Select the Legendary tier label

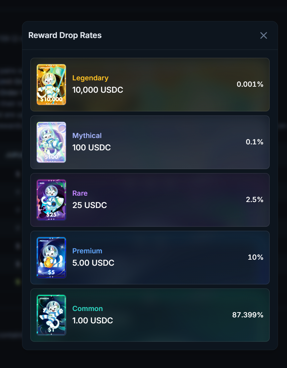(x=90, y=78)
